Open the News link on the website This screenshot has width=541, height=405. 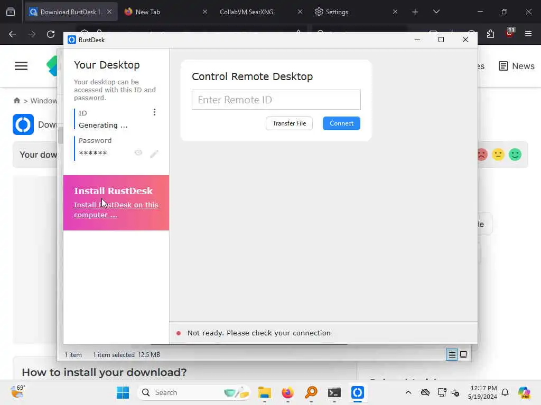coord(517,66)
